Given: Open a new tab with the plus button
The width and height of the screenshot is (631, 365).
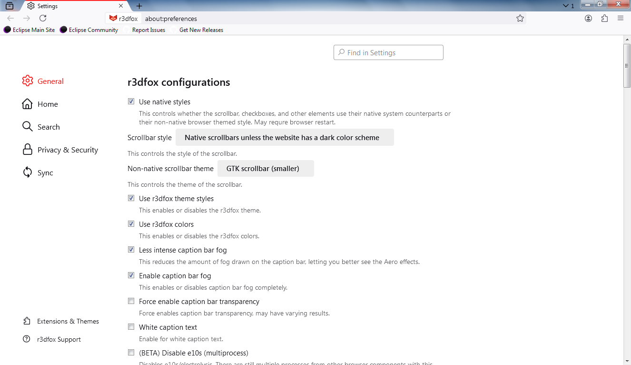Looking at the screenshot, I should coord(139,6).
